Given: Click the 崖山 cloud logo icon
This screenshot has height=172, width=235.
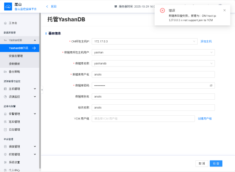Looking at the screenshot, I should (x=8, y=7).
